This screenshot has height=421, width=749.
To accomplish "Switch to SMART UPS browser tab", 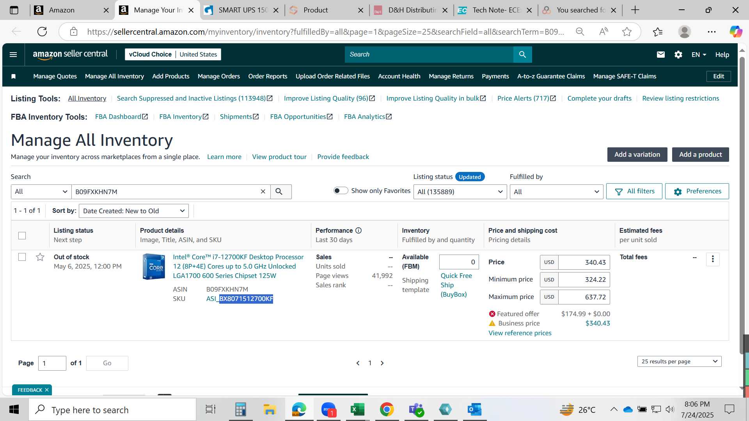I will [242, 10].
